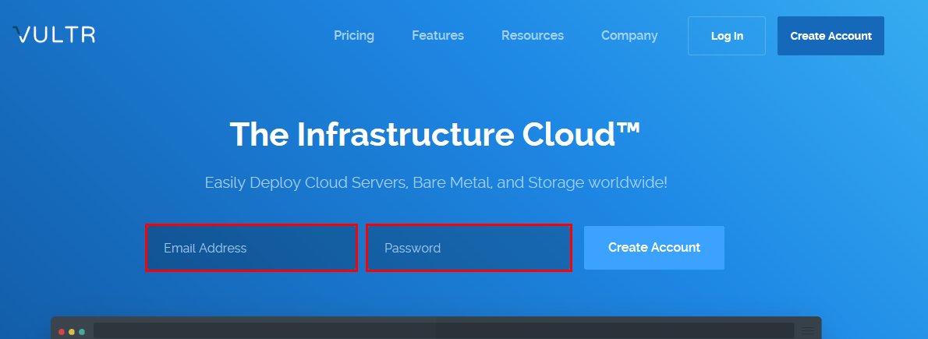Focus the Password input field
Image resolution: width=928 pixels, height=339 pixels.
(x=469, y=248)
